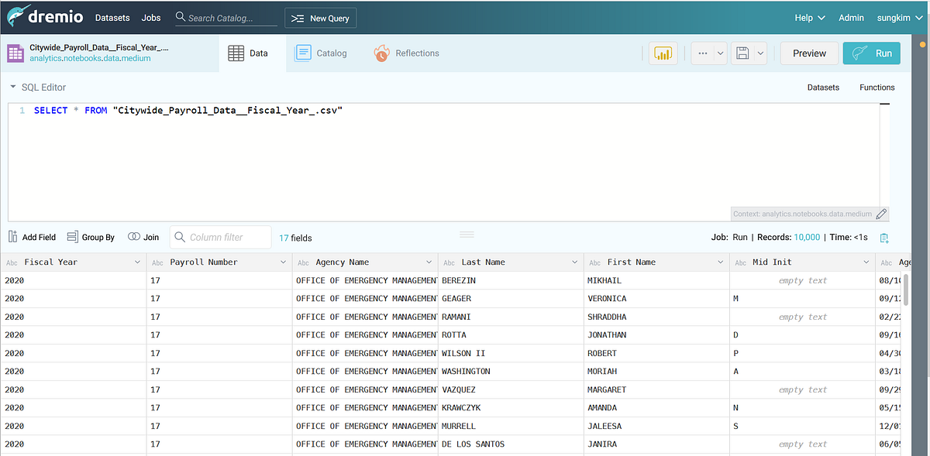Expand the Help menu

point(809,17)
